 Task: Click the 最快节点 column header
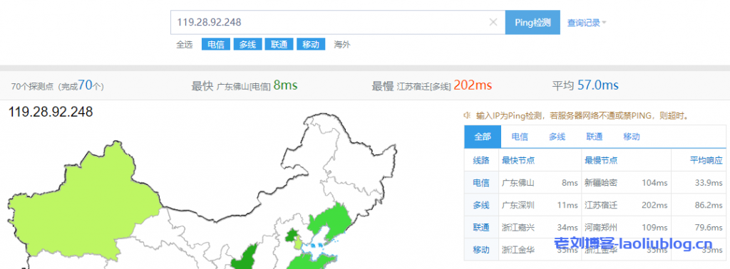coord(518,160)
